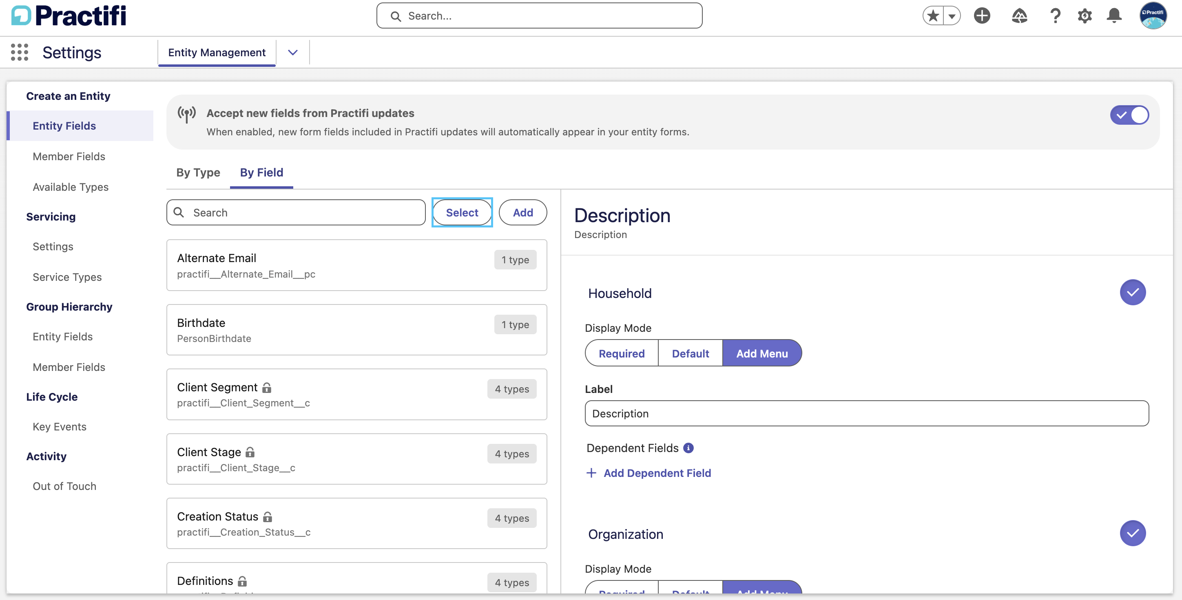Select the Alternate Email field card
1182x600 pixels.
[356, 265]
